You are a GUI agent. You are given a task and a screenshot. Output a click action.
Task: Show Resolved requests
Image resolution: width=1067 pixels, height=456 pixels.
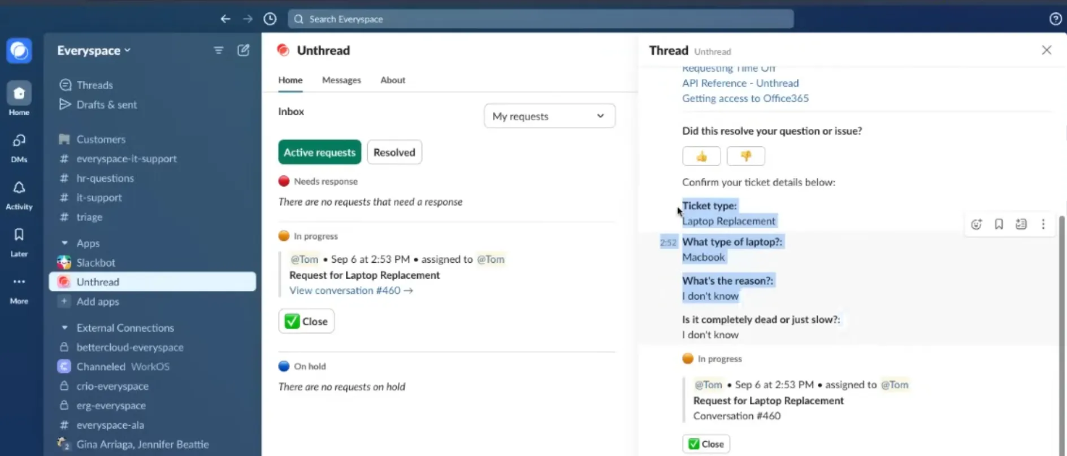(394, 152)
